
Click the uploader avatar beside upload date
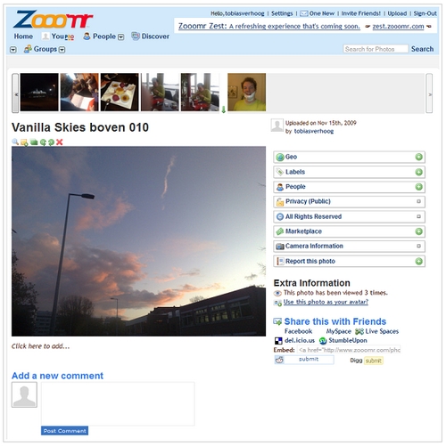coord(277,125)
